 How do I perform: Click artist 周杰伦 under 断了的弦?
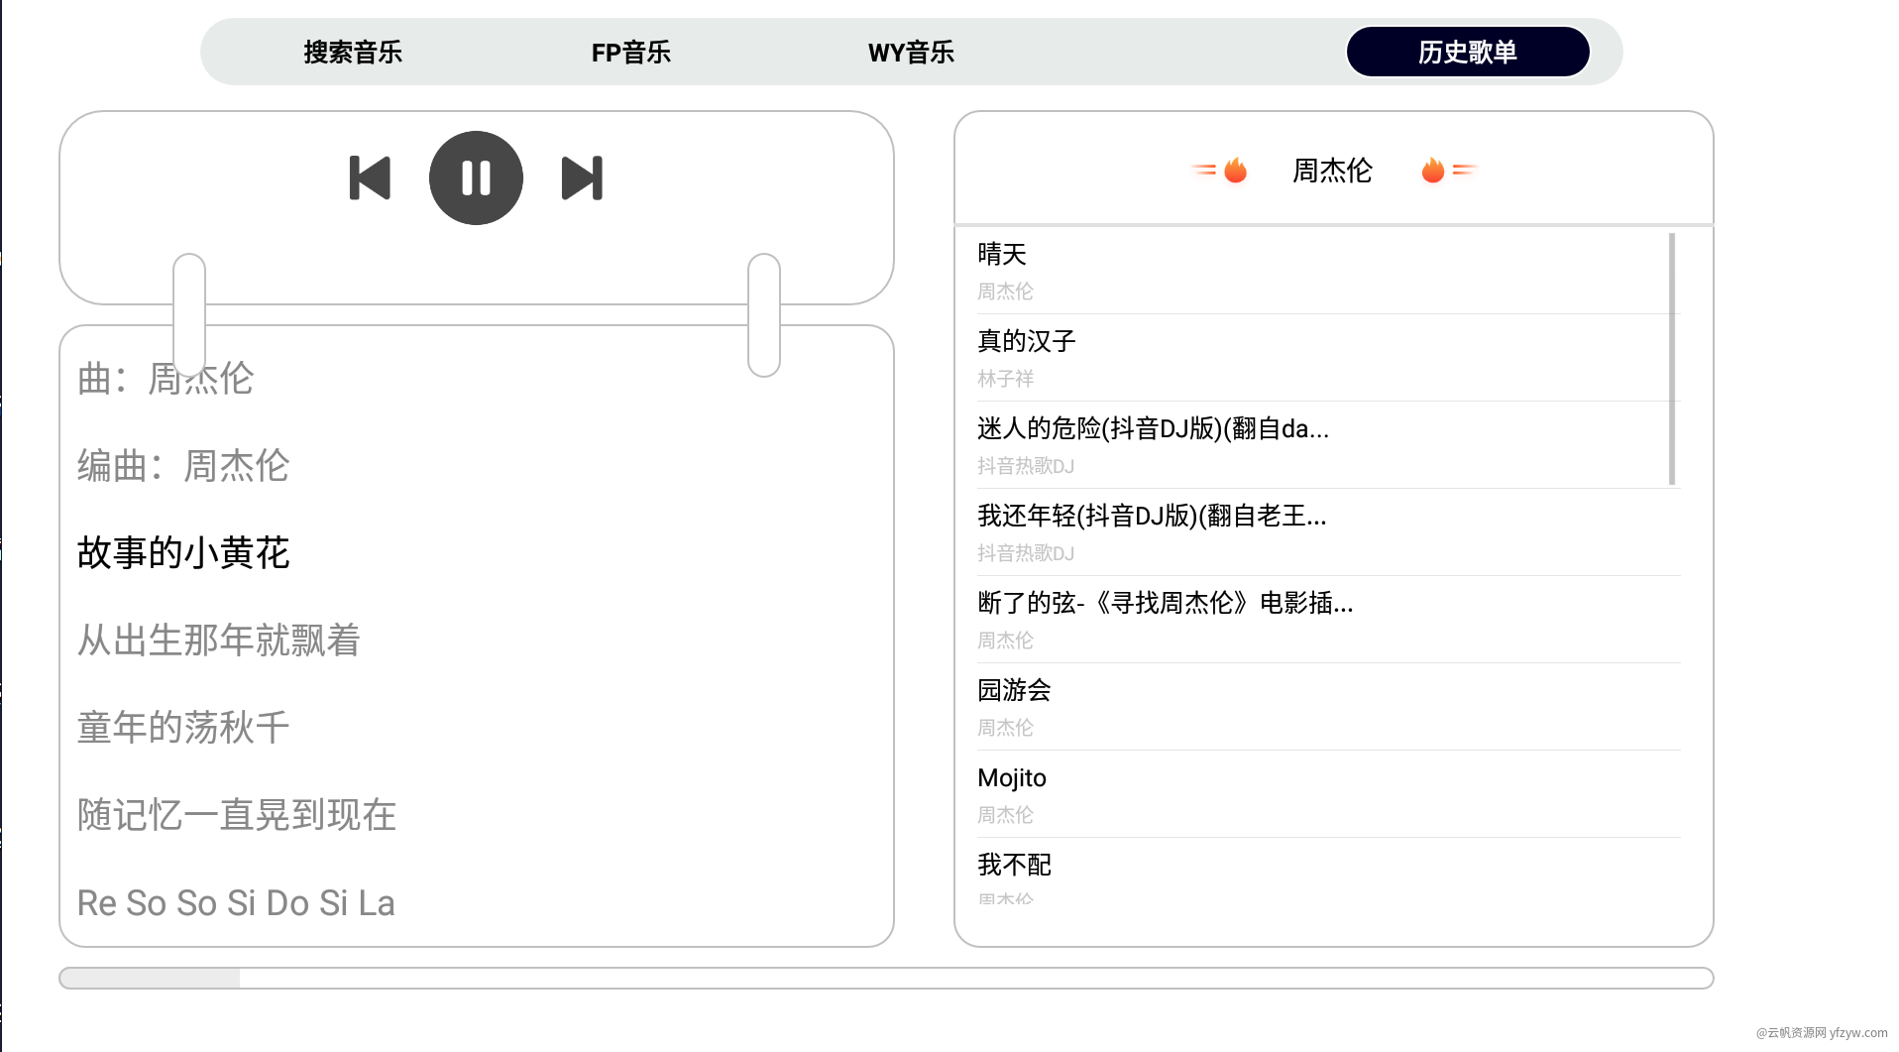tap(1005, 641)
